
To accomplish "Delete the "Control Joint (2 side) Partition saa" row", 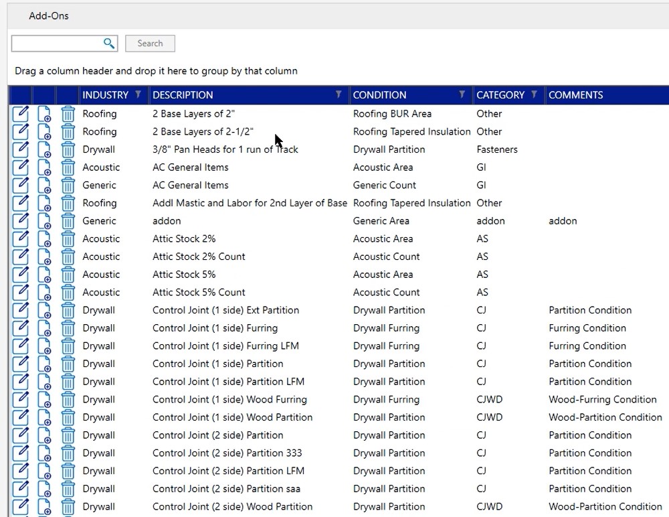I will click(x=68, y=489).
